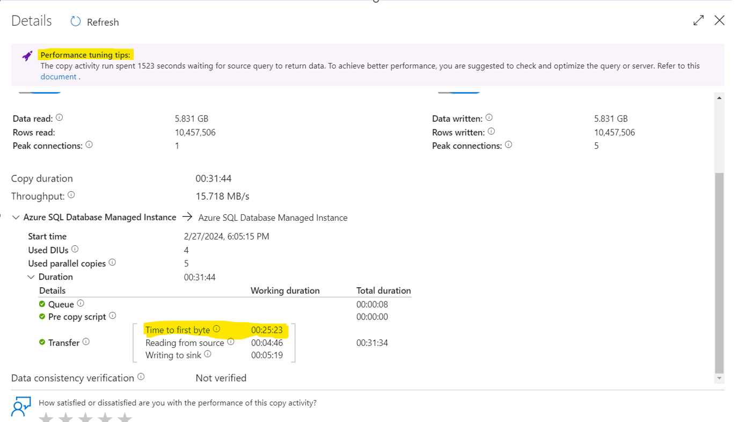Click info icon beside Used parallel copies
Screen dimensions: 738x422
112,263
